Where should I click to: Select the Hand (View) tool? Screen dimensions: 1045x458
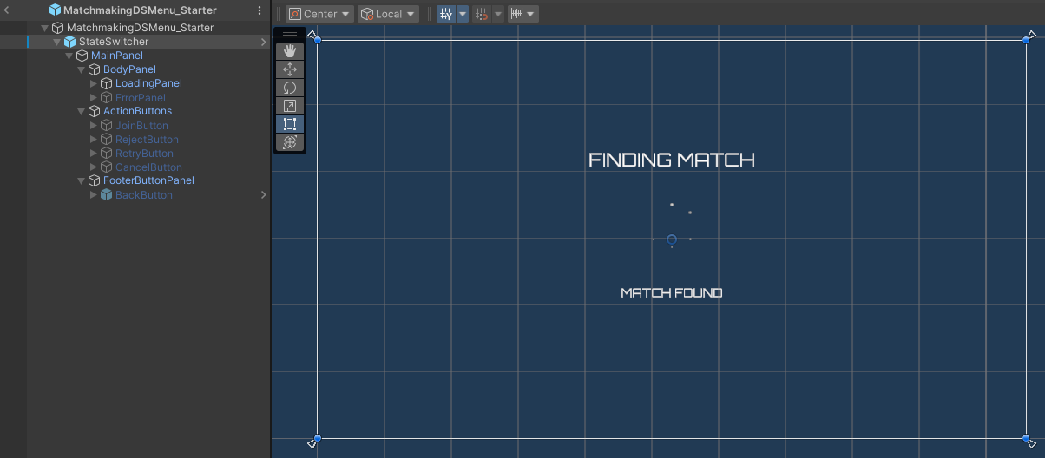[x=290, y=51]
